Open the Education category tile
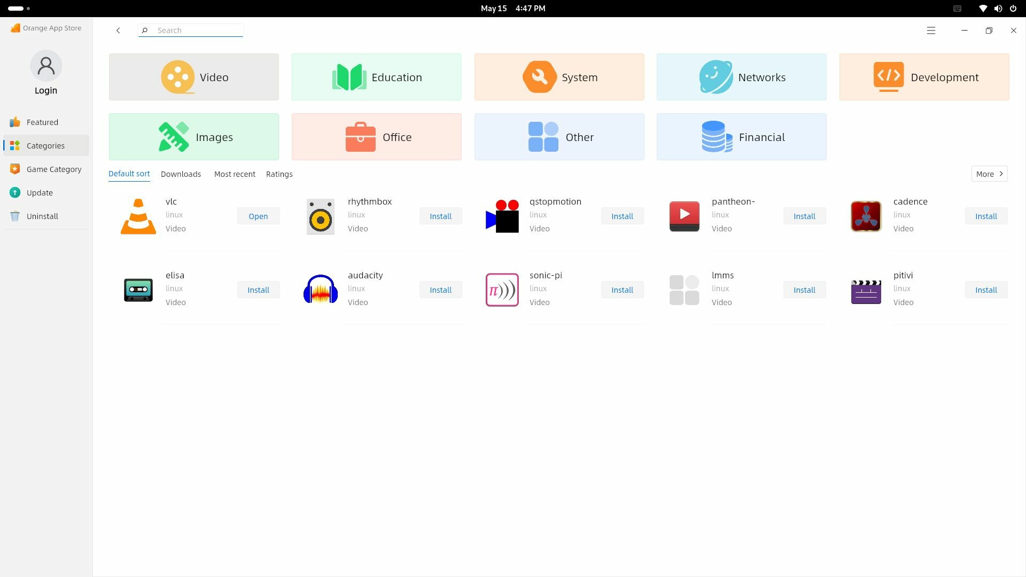The width and height of the screenshot is (1026, 577). [x=376, y=77]
